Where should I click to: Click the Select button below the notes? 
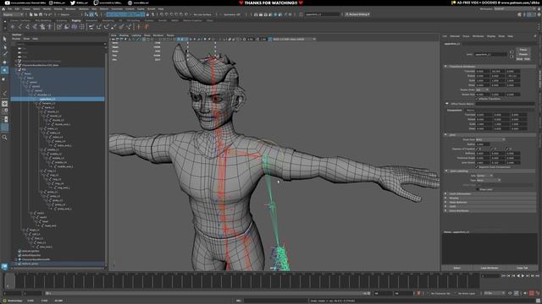click(457, 268)
